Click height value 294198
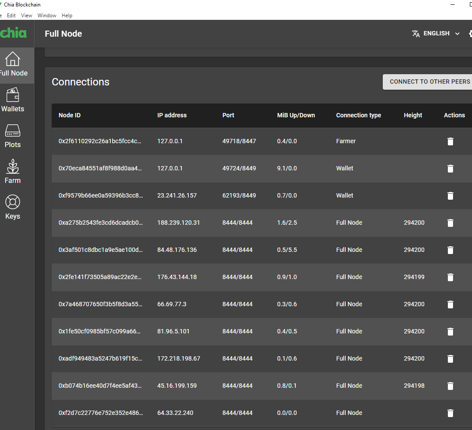Image resolution: width=472 pixels, height=430 pixels. [x=414, y=386]
